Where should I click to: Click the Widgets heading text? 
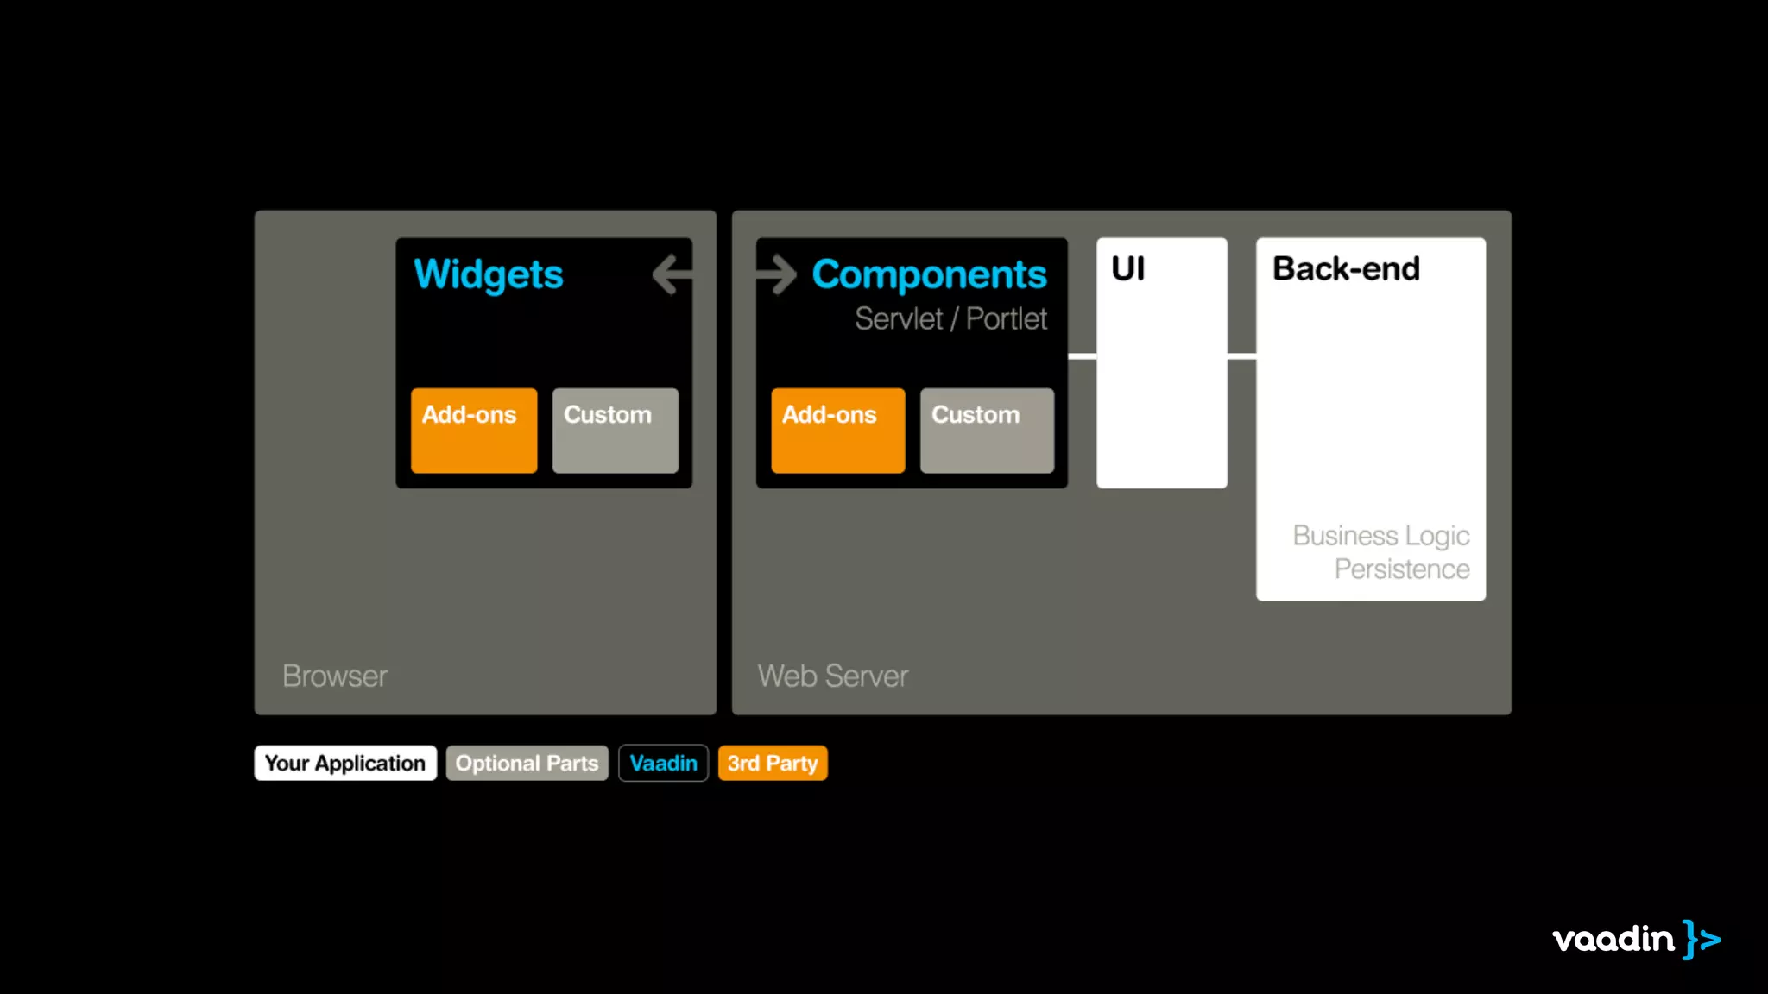(x=489, y=274)
